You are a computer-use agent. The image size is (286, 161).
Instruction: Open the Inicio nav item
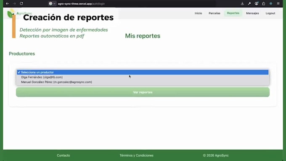coord(198,13)
